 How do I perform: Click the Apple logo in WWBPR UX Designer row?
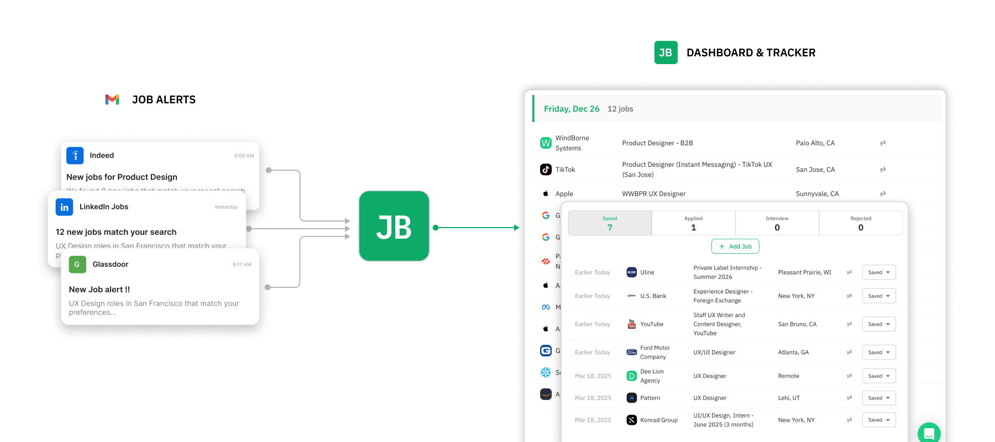pyautogui.click(x=546, y=193)
